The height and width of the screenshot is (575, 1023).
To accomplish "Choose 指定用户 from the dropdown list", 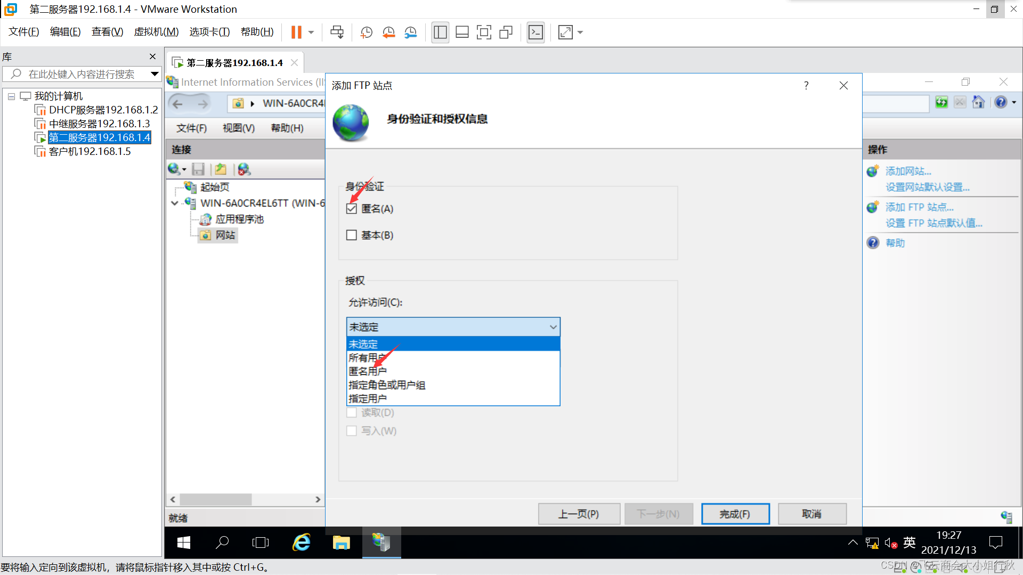I will pyautogui.click(x=453, y=399).
